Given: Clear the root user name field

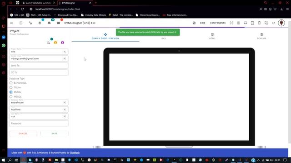Looking at the screenshot, I should (65, 116).
